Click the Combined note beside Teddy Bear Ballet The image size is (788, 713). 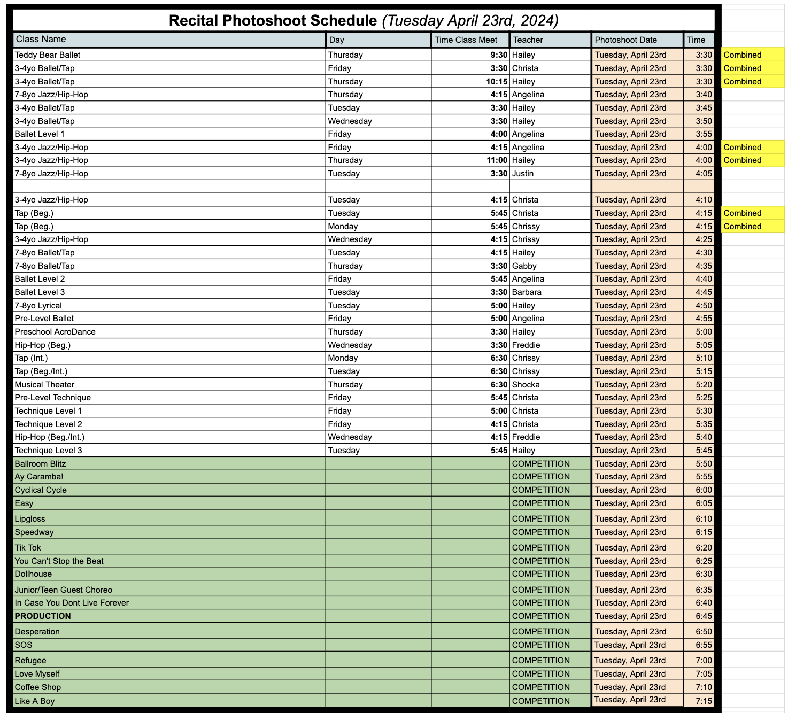pos(753,55)
